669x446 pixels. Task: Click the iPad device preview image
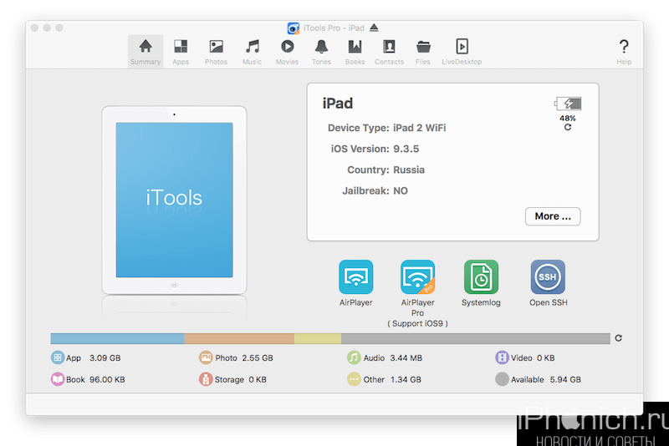pos(174,200)
